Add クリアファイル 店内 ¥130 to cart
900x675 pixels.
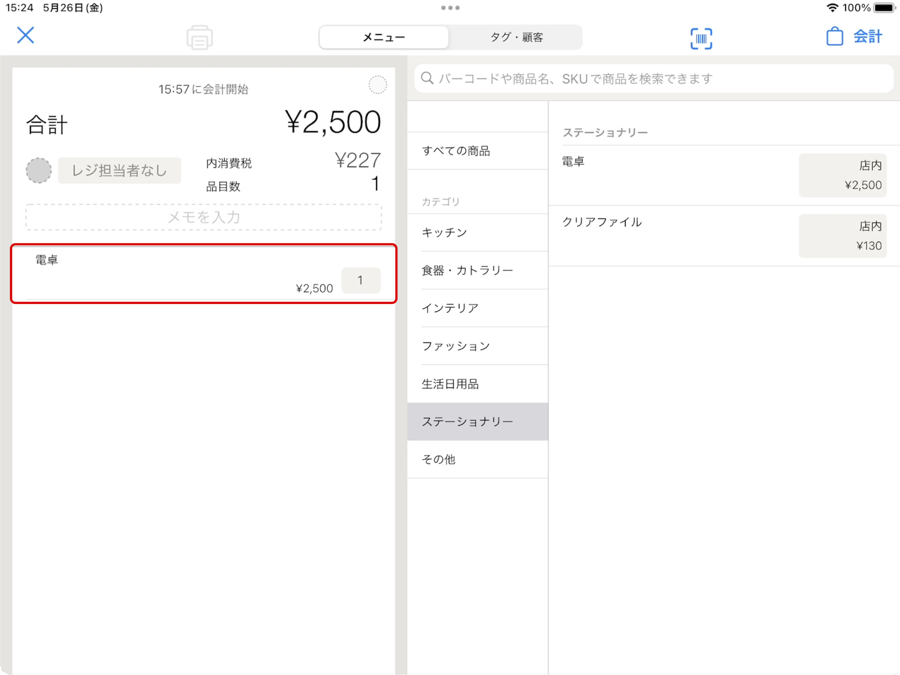pyautogui.click(x=842, y=236)
